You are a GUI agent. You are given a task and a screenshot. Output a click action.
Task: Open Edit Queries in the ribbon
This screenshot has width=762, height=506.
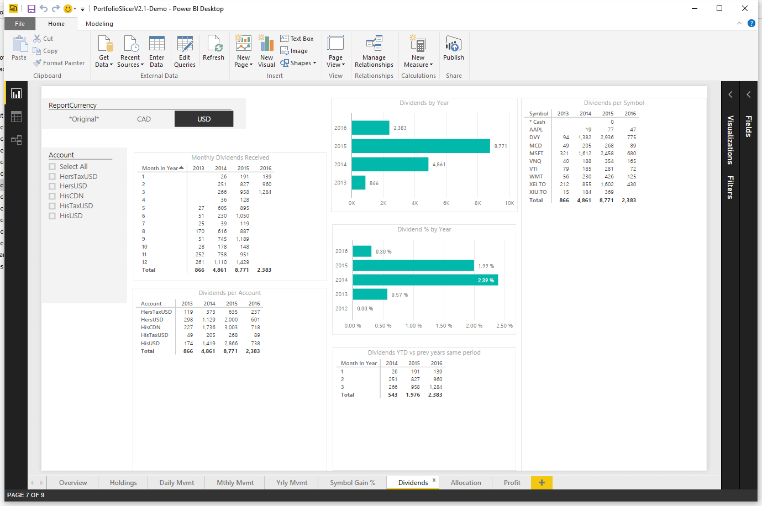coord(185,50)
